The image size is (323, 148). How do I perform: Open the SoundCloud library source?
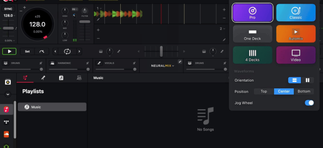coord(6,134)
